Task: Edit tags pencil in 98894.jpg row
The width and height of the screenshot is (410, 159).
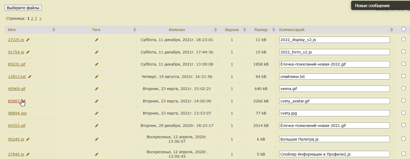Action: 96,113
